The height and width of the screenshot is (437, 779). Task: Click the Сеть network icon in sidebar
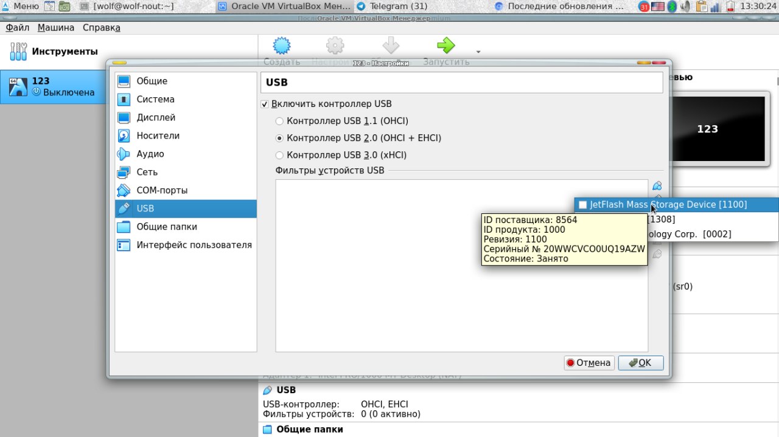pyautogui.click(x=124, y=172)
